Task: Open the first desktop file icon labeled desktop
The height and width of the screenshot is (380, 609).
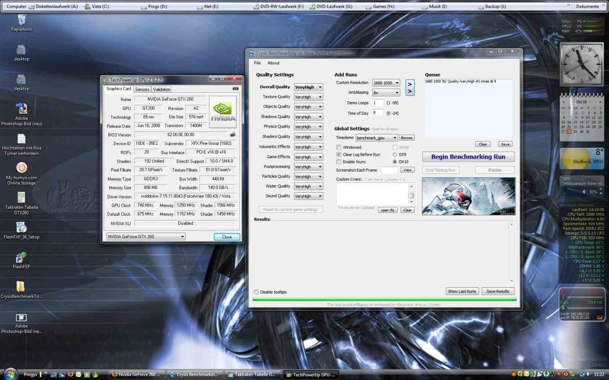Action: pos(21,53)
